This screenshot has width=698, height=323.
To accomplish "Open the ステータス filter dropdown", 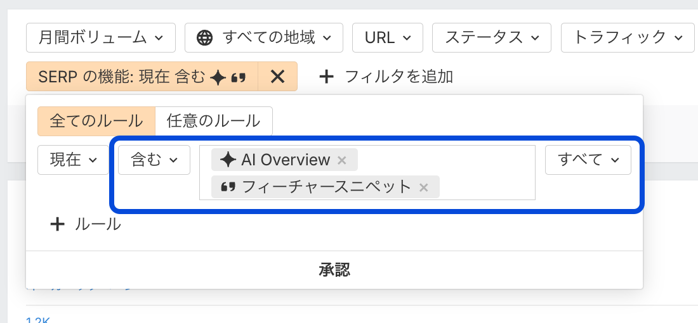I will tap(492, 38).
